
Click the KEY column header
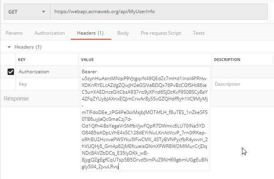pyautogui.click(x=22, y=60)
